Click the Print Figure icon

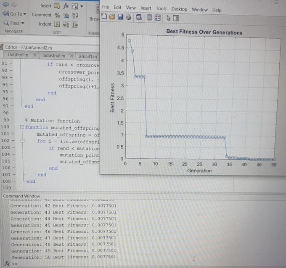point(129,17)
